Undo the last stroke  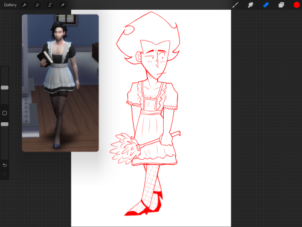[x=5, y=165]
